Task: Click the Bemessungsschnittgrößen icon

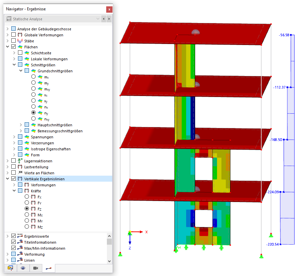Action: pyautogui.click(x=33, y=131)
